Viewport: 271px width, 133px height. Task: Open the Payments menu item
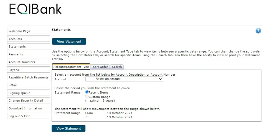tap(29, 54)
